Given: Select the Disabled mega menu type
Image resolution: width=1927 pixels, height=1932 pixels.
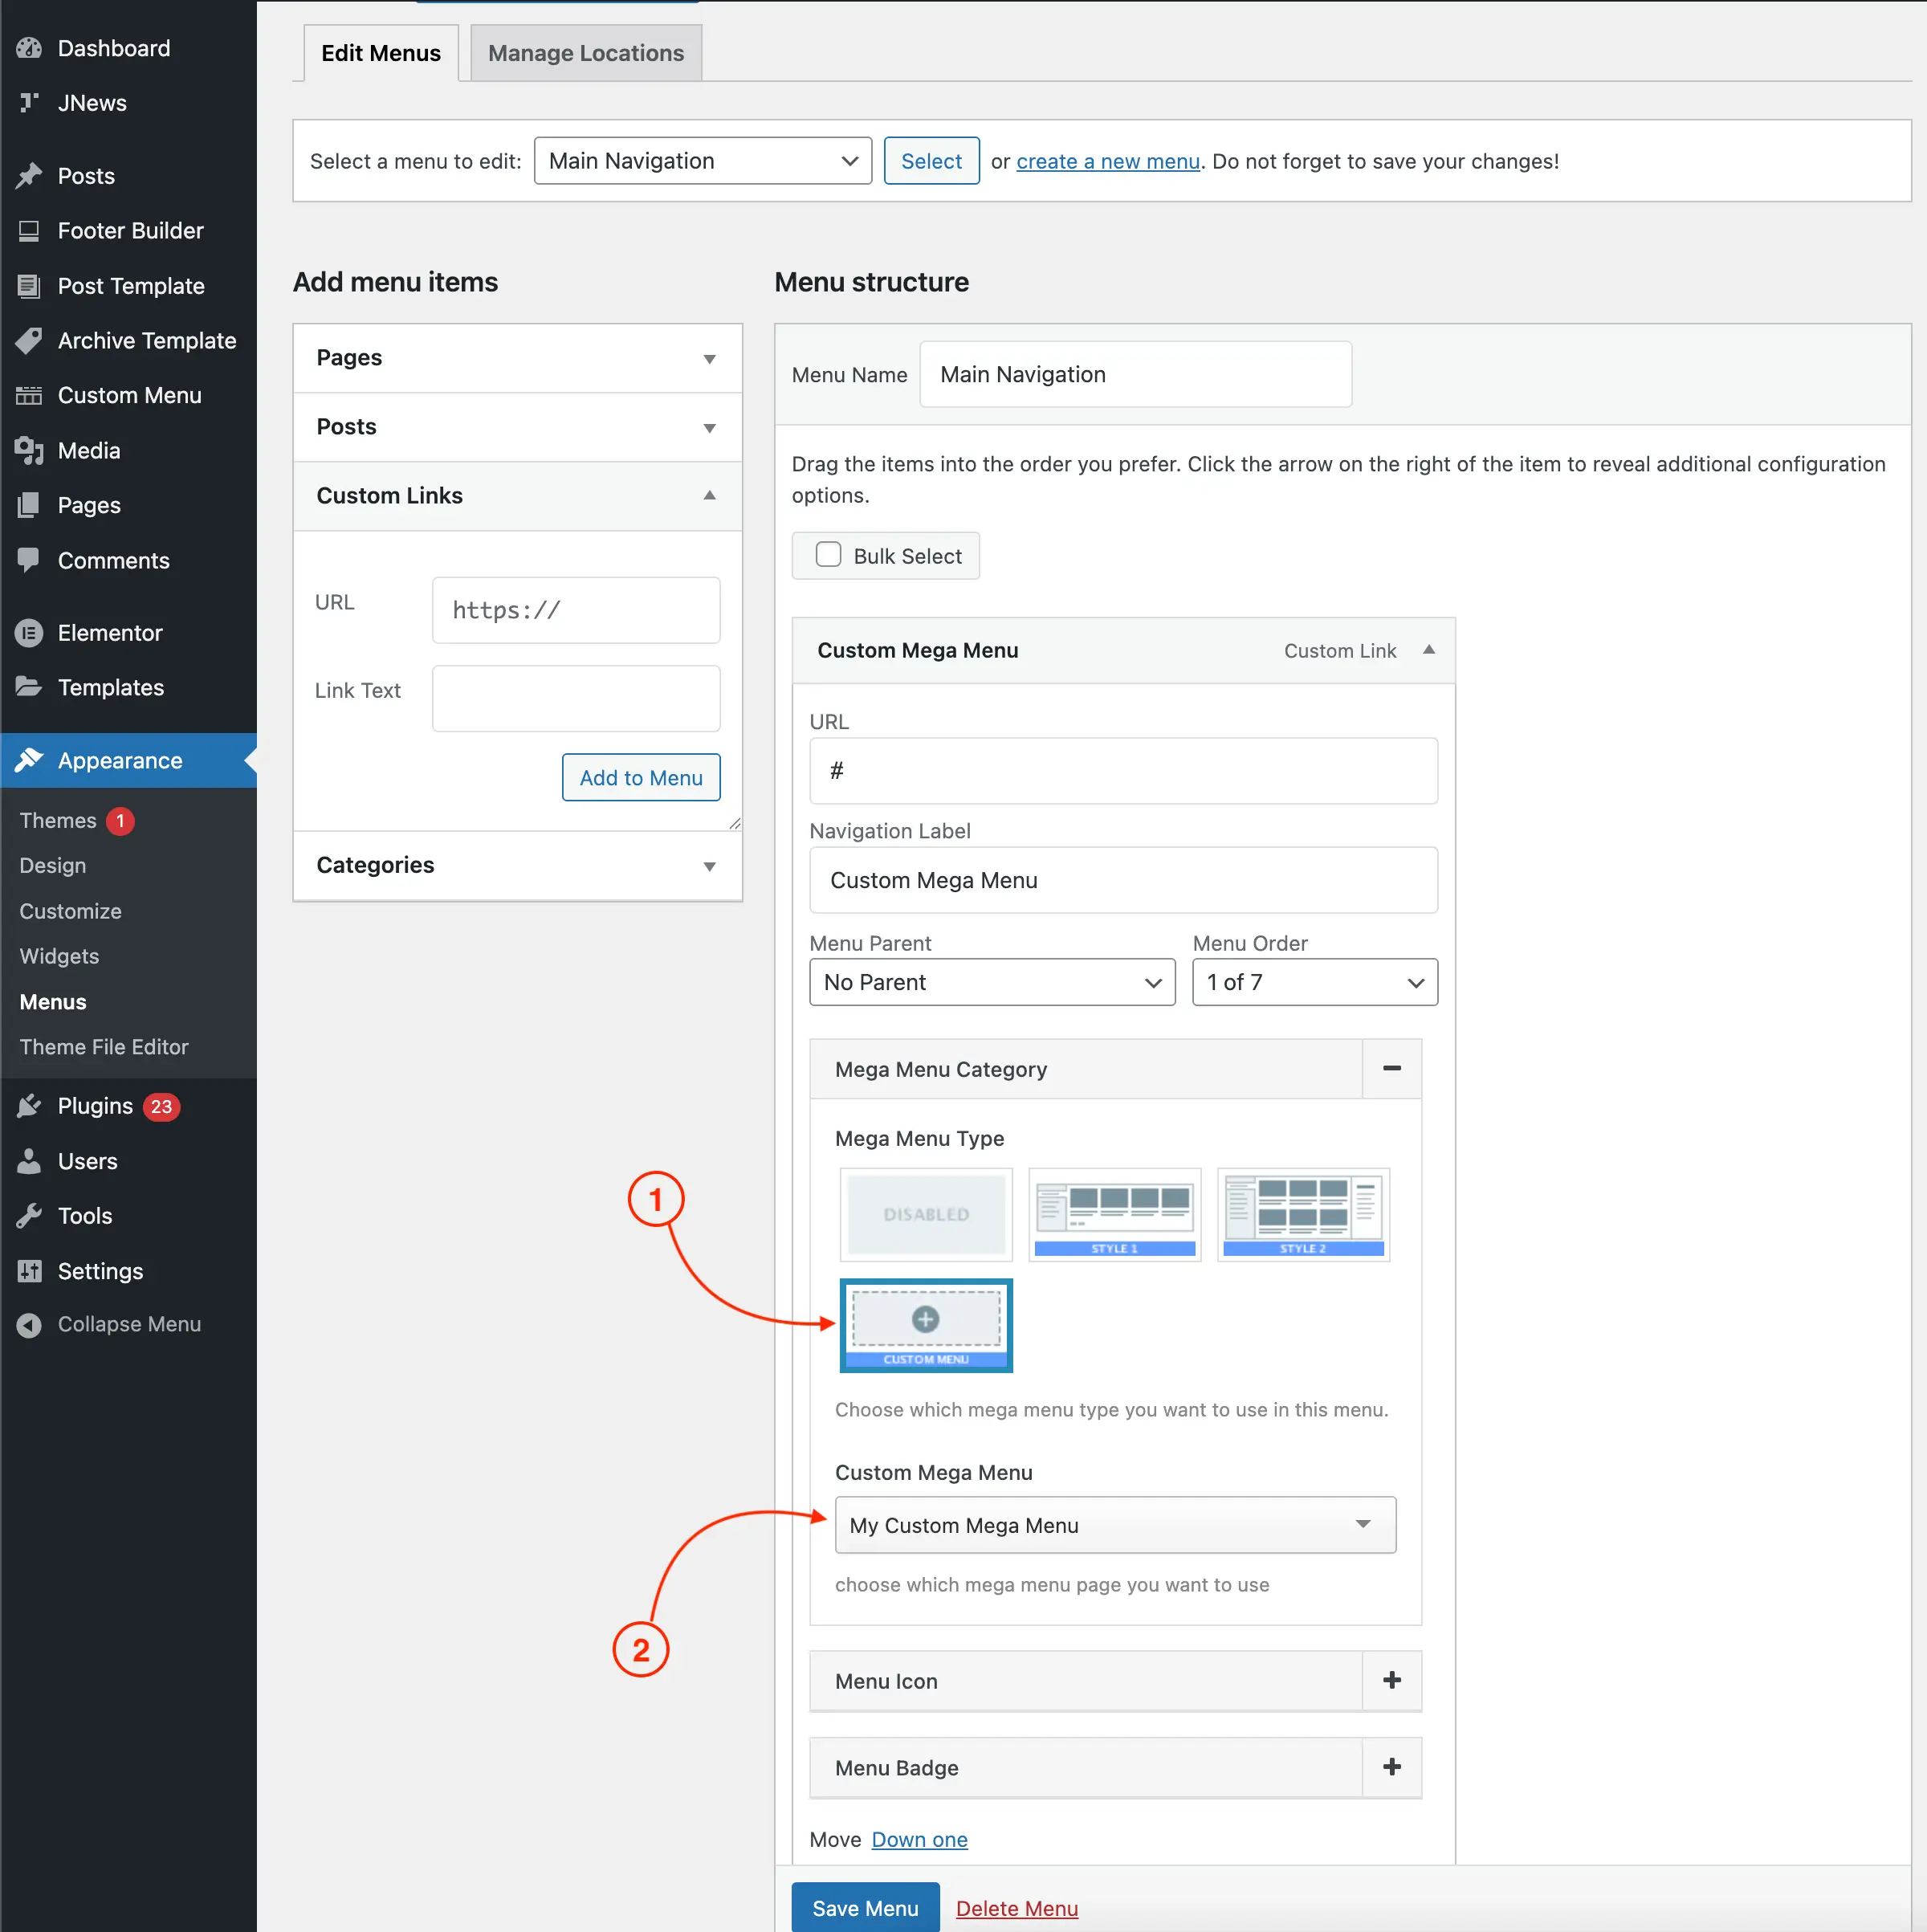Looking at the screenshot, I should coord(926,1214).
